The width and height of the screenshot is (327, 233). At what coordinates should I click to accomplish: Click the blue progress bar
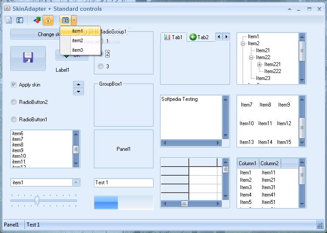coord(123,203)
